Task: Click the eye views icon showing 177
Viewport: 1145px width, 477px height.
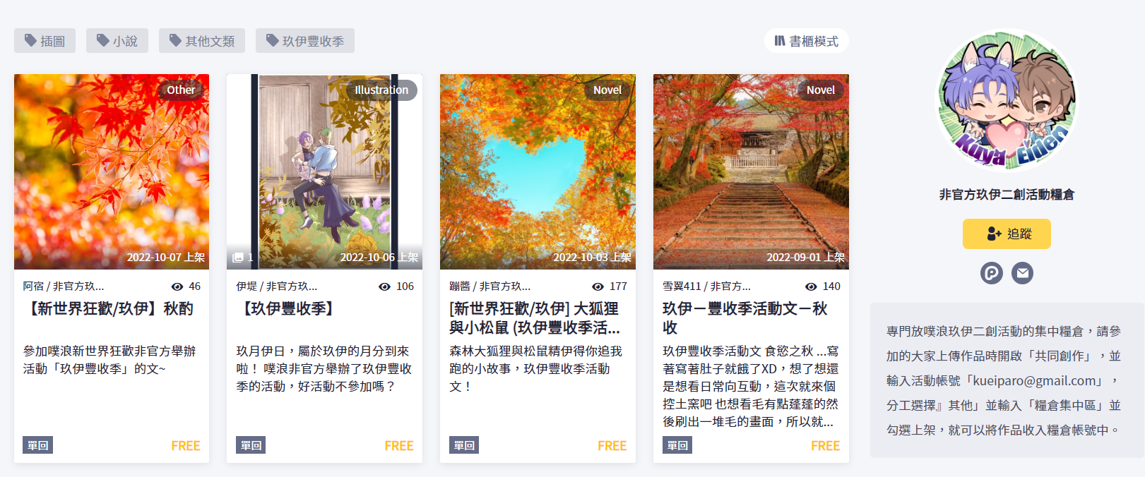Action: pyautogui.click(x=598, y=286)
